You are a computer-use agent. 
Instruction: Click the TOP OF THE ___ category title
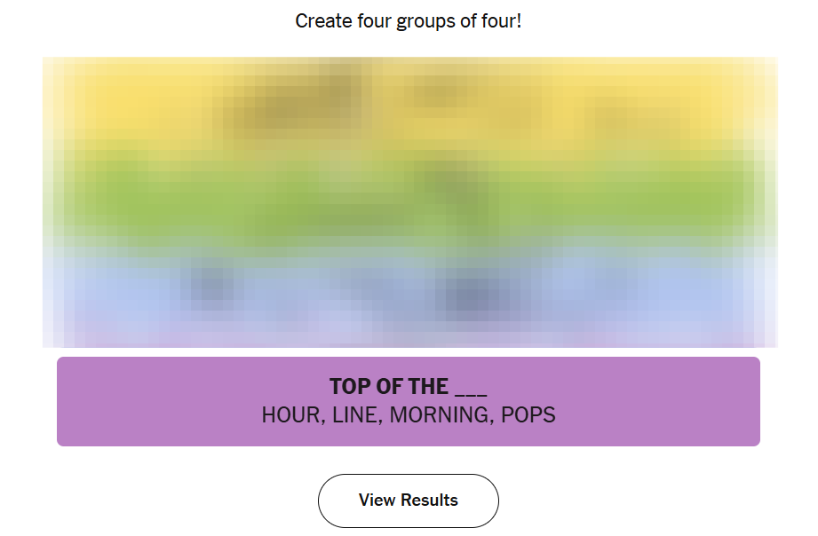[x=408, y=386]
